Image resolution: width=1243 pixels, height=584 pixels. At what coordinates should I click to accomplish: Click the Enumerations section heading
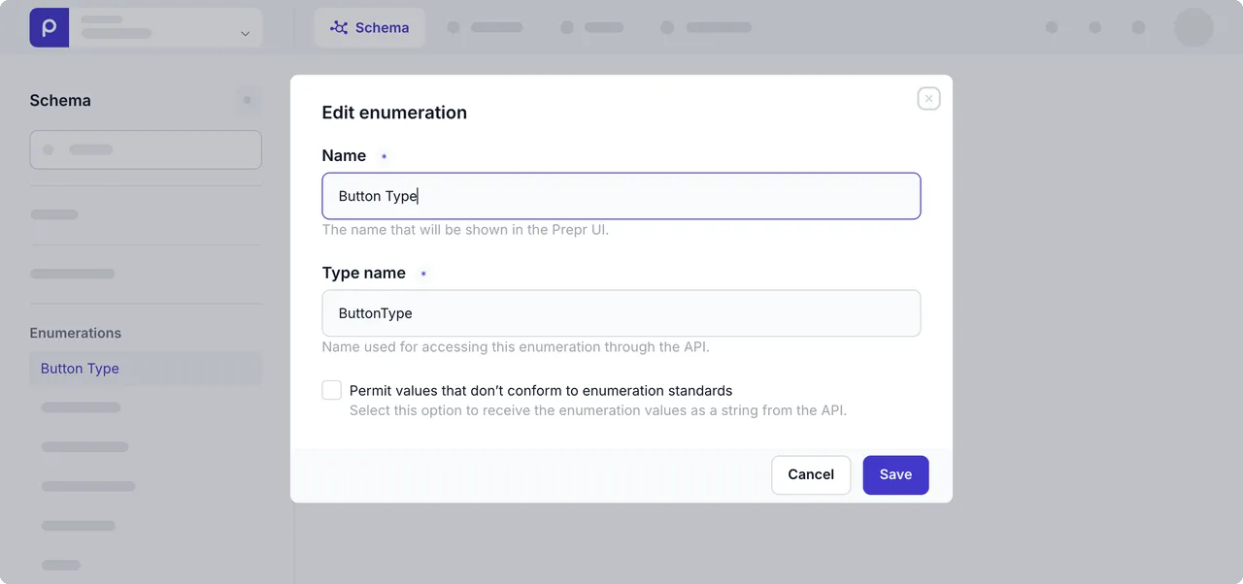pyautogui.click(x=76, y=333)
